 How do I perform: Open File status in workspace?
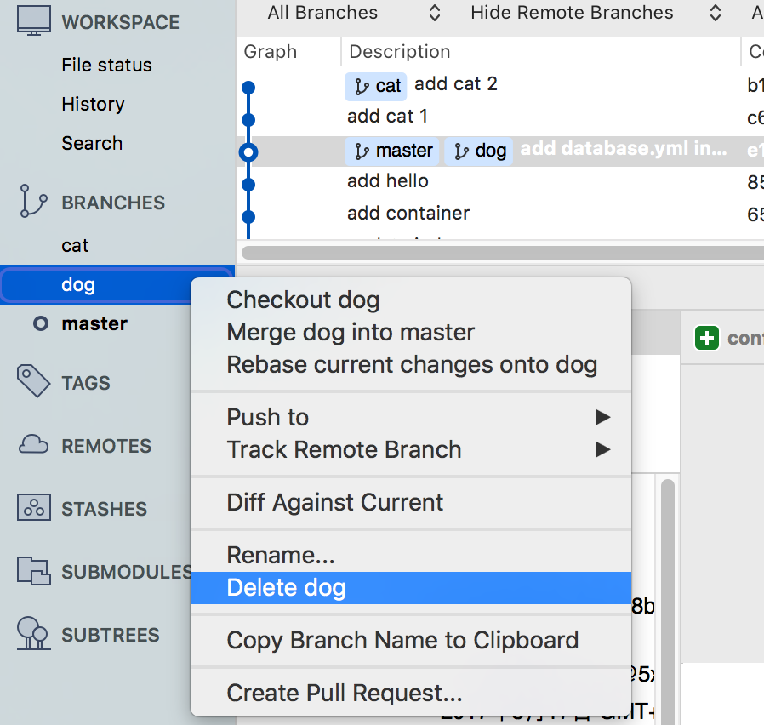point(106,65)
